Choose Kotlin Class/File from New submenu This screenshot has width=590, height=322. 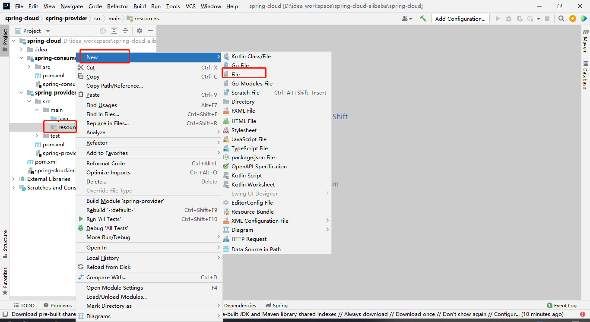tap(276, 57)
